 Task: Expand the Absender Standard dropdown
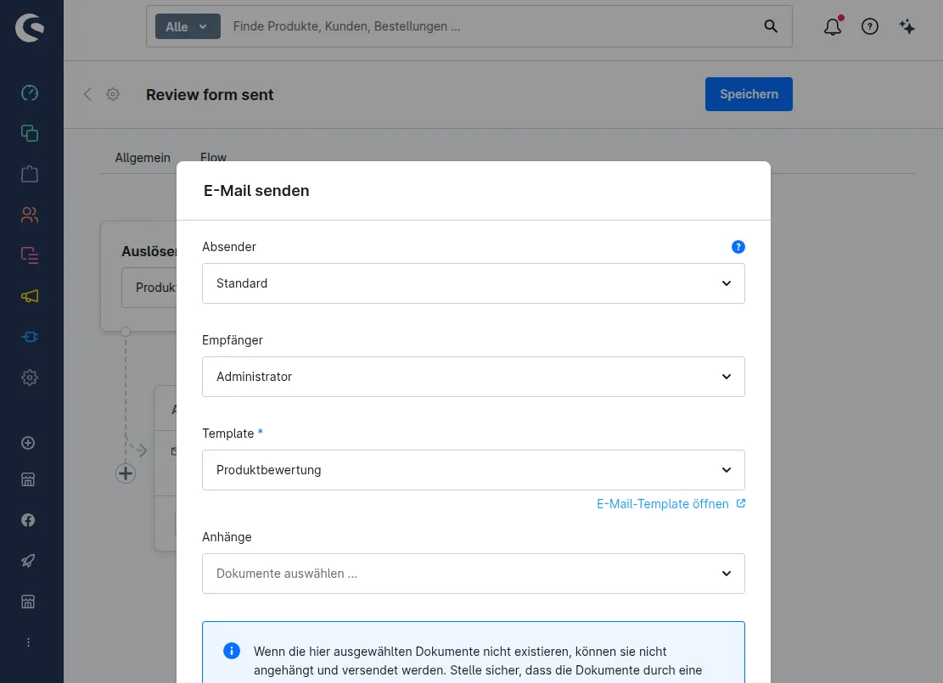coord(474,283)
